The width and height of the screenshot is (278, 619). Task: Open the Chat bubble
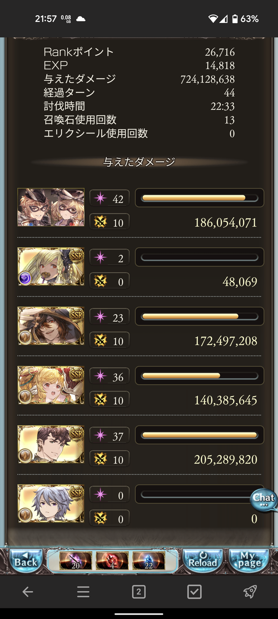click(x=264, y=500)
